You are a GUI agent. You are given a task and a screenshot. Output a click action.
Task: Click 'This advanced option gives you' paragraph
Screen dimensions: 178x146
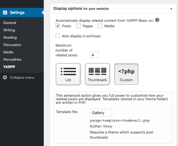112,99
